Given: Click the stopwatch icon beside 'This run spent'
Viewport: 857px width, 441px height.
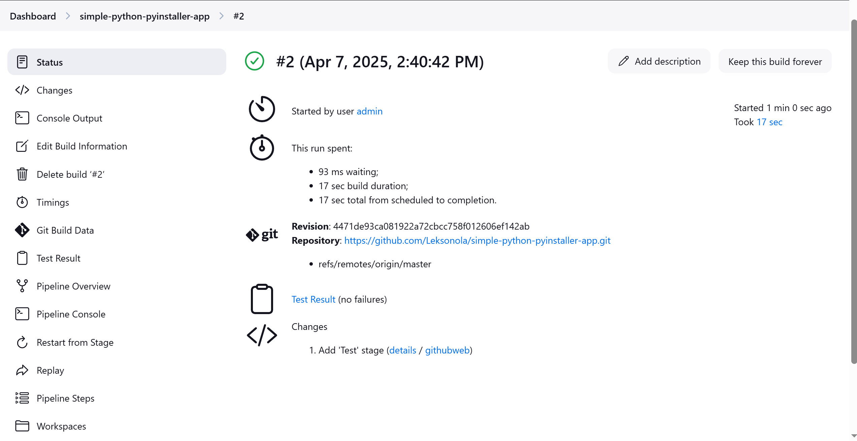Looking at the screenshot, I should [x=262, y=148].
